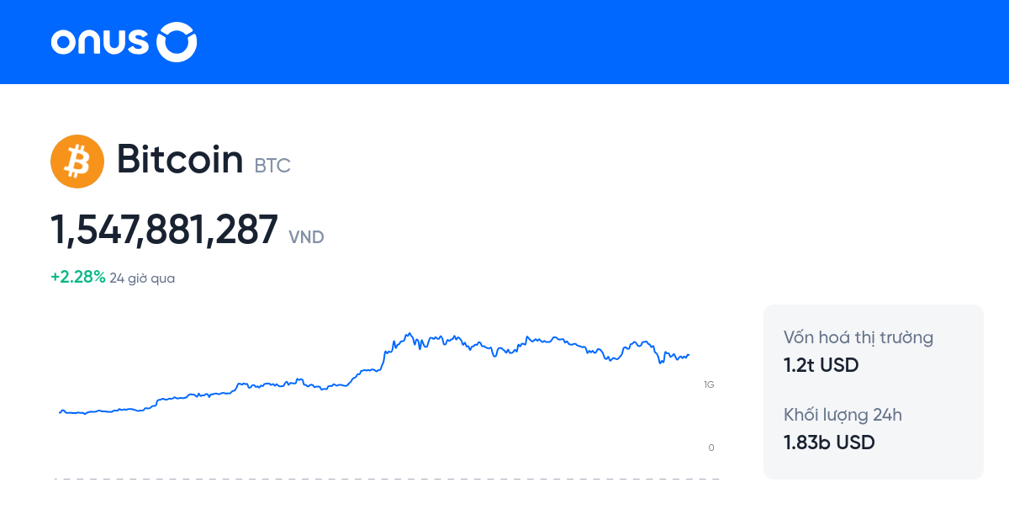Screen dimensions: 1009x530
Task: Select the Bitcoin title heading
Action: [x=180, y=159]
